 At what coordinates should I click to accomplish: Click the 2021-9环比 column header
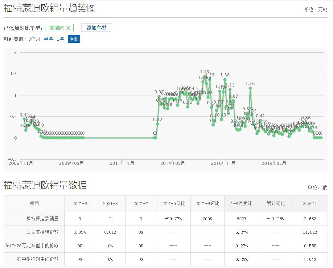208,204
